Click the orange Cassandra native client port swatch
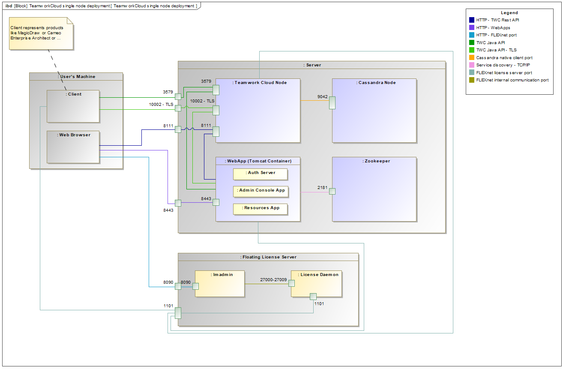Image resolution: width=566 pixels, height=369 pixels. pyautogui.click(x=472, y=57)
